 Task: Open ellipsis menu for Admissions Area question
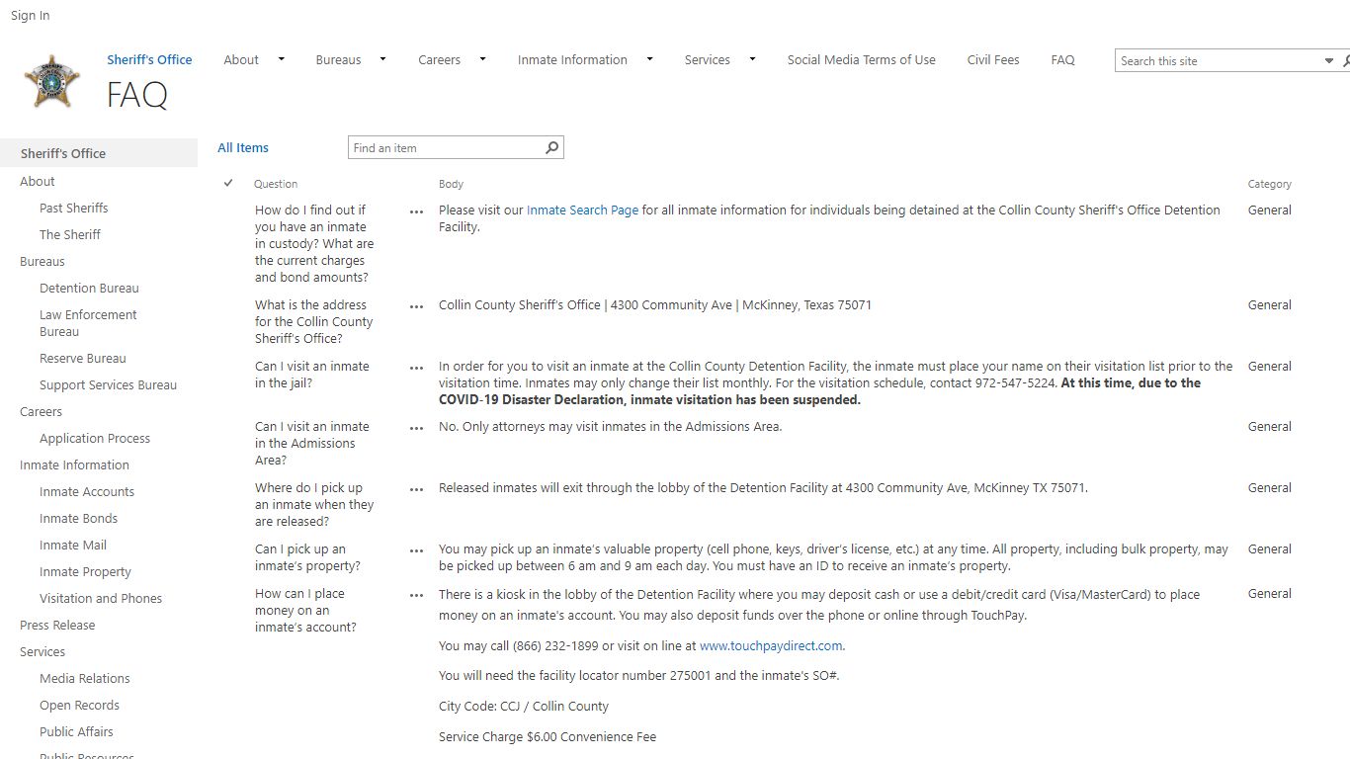pos(417,428)
